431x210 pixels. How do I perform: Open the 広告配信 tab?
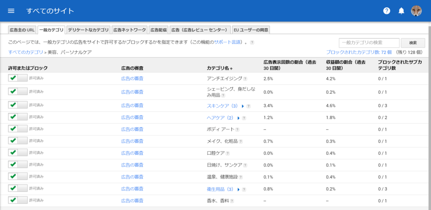159,30
